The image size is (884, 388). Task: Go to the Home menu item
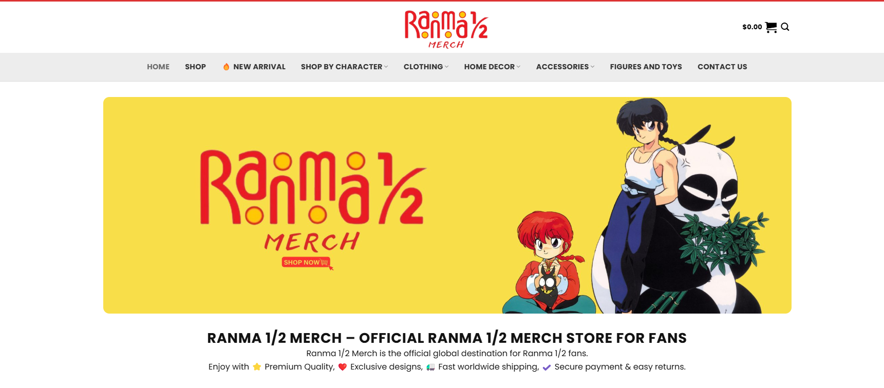[158, 67]
